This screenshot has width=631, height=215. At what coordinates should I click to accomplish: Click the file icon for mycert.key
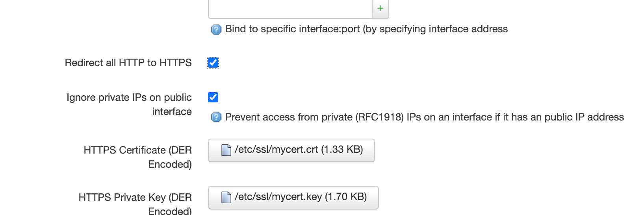pyautogui.click(x=226, y=197)
